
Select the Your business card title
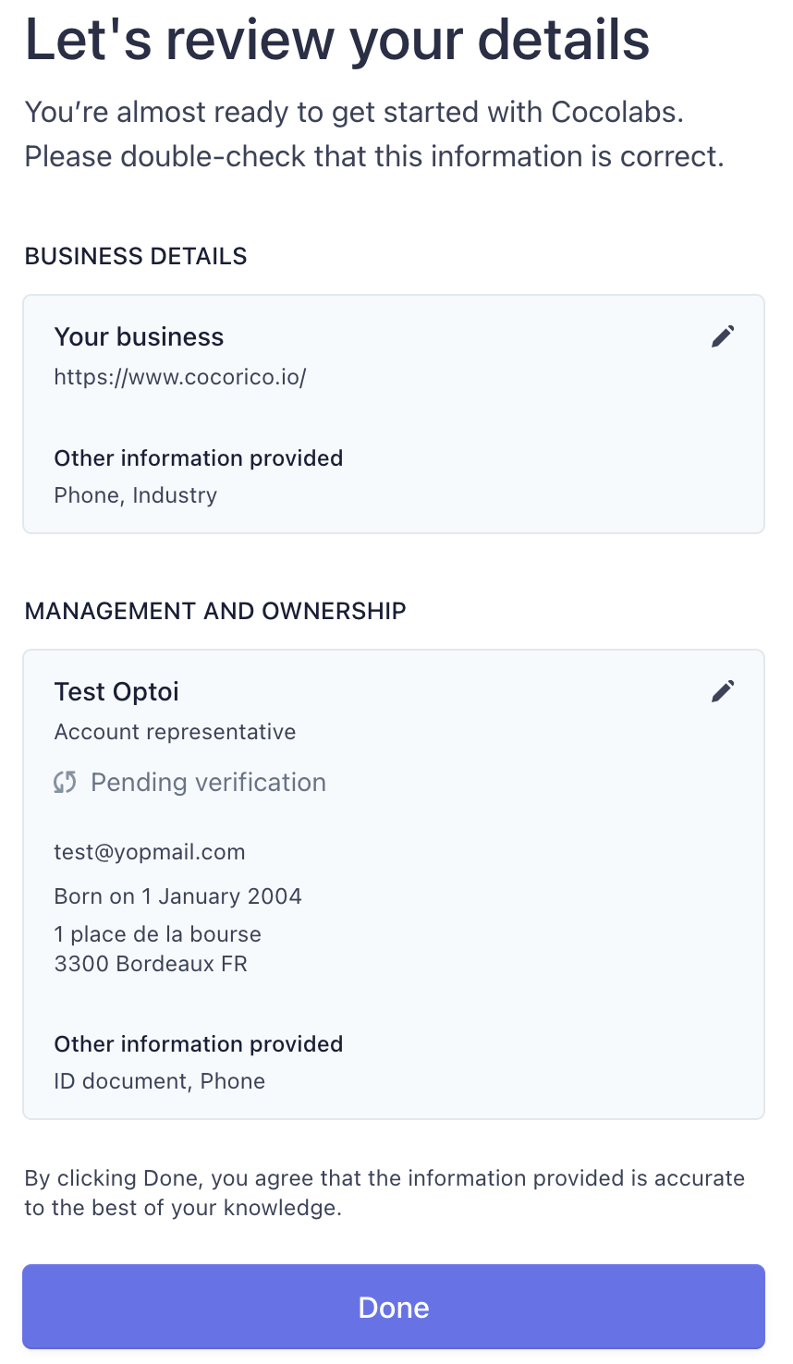(x=139, y=337)
